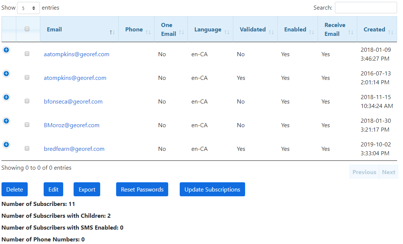Sort by Language column sort icon
The height and width of the screenshot is (244, 403).
click(x=227, y=33)
